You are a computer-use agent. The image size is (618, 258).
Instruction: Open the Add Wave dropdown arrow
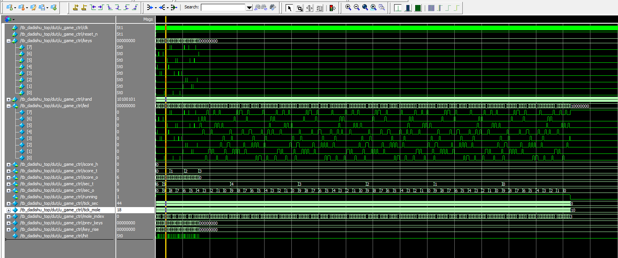click(15, 8)
